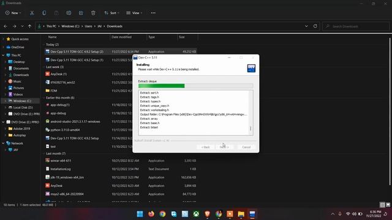392x220 pixels.
Task: Select Music in navigation pane
Action: tap(17, 81)
